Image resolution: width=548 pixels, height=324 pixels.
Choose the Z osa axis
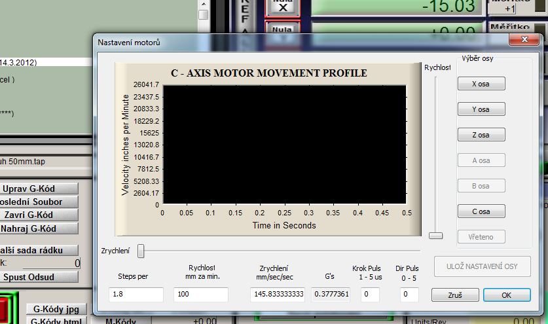[x=481, y=135]
